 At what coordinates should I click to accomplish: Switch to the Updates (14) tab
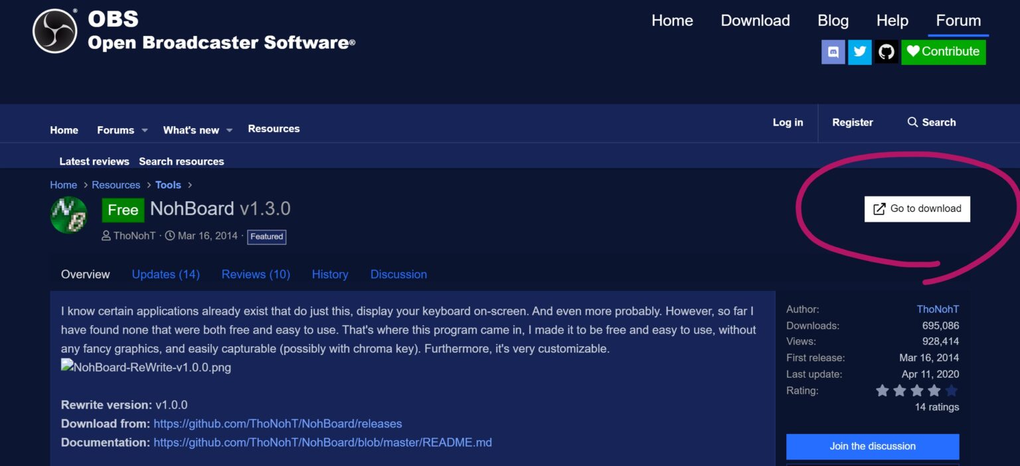point(165,274)
